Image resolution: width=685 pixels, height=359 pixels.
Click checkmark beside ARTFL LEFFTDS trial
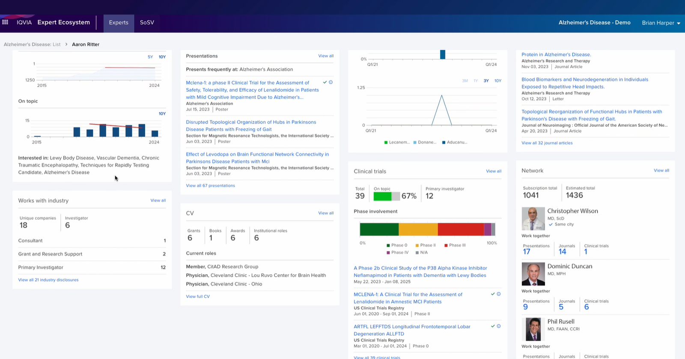pyautogui.click(x=493, y=326)
